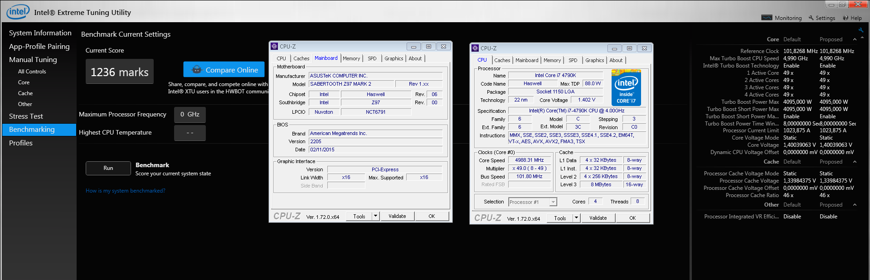The height and width of the screenshot is (280, 870).
Task: Open the Monitoring graph icon
Action: tap(767, 18)
